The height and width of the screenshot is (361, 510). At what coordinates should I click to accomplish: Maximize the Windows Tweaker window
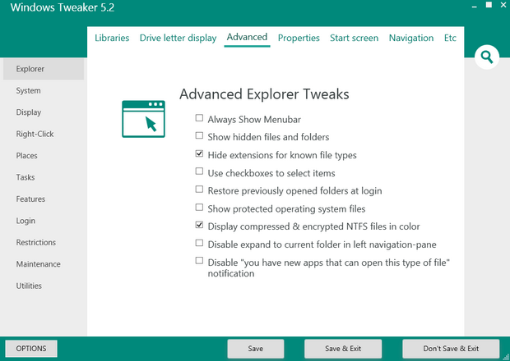tap(489, 5)
